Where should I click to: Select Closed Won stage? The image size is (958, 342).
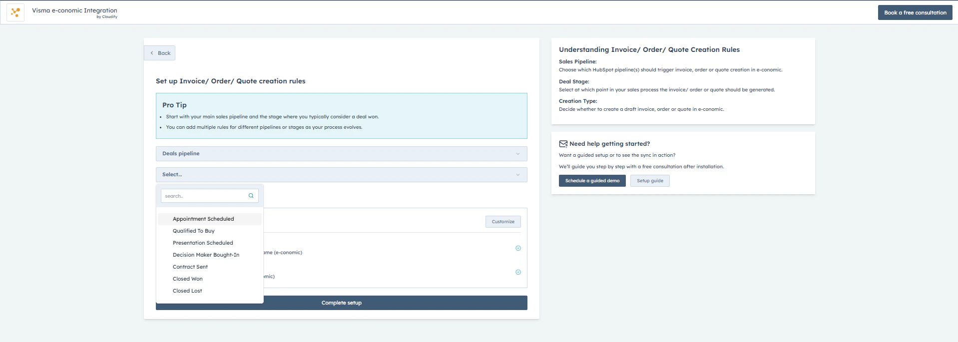pos(210,279)
